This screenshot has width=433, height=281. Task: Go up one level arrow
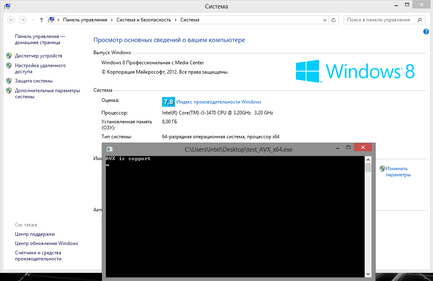[x=41, y=20]
